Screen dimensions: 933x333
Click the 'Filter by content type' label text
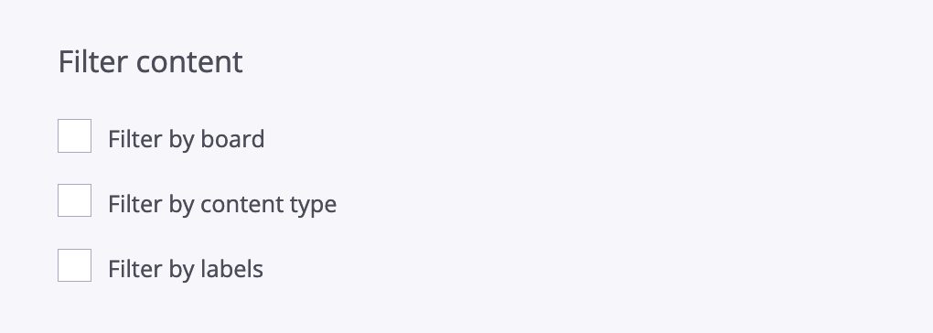(222, 204)
